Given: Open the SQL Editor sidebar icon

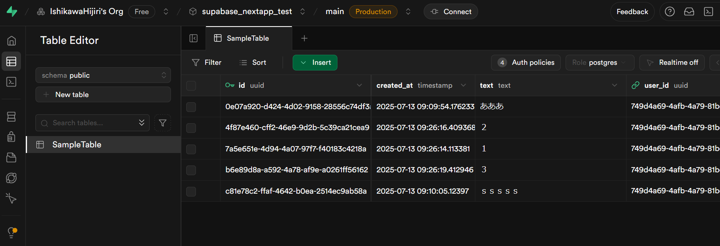Looking at the screenshot, I should (x=11, y=82).
